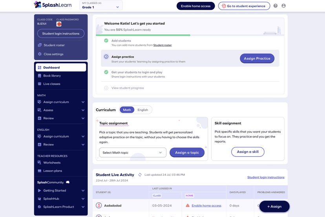Click the floating + Assign button
Viewport: 325px width, 217px height.
(274, 206)
